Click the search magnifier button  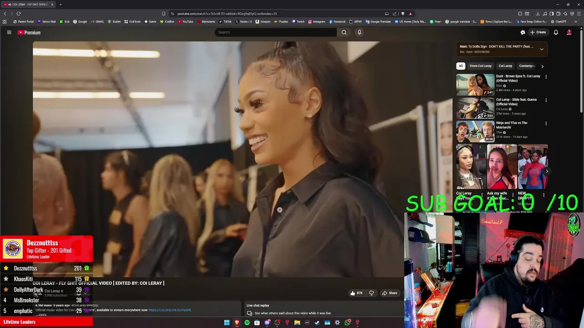point(344,32)
